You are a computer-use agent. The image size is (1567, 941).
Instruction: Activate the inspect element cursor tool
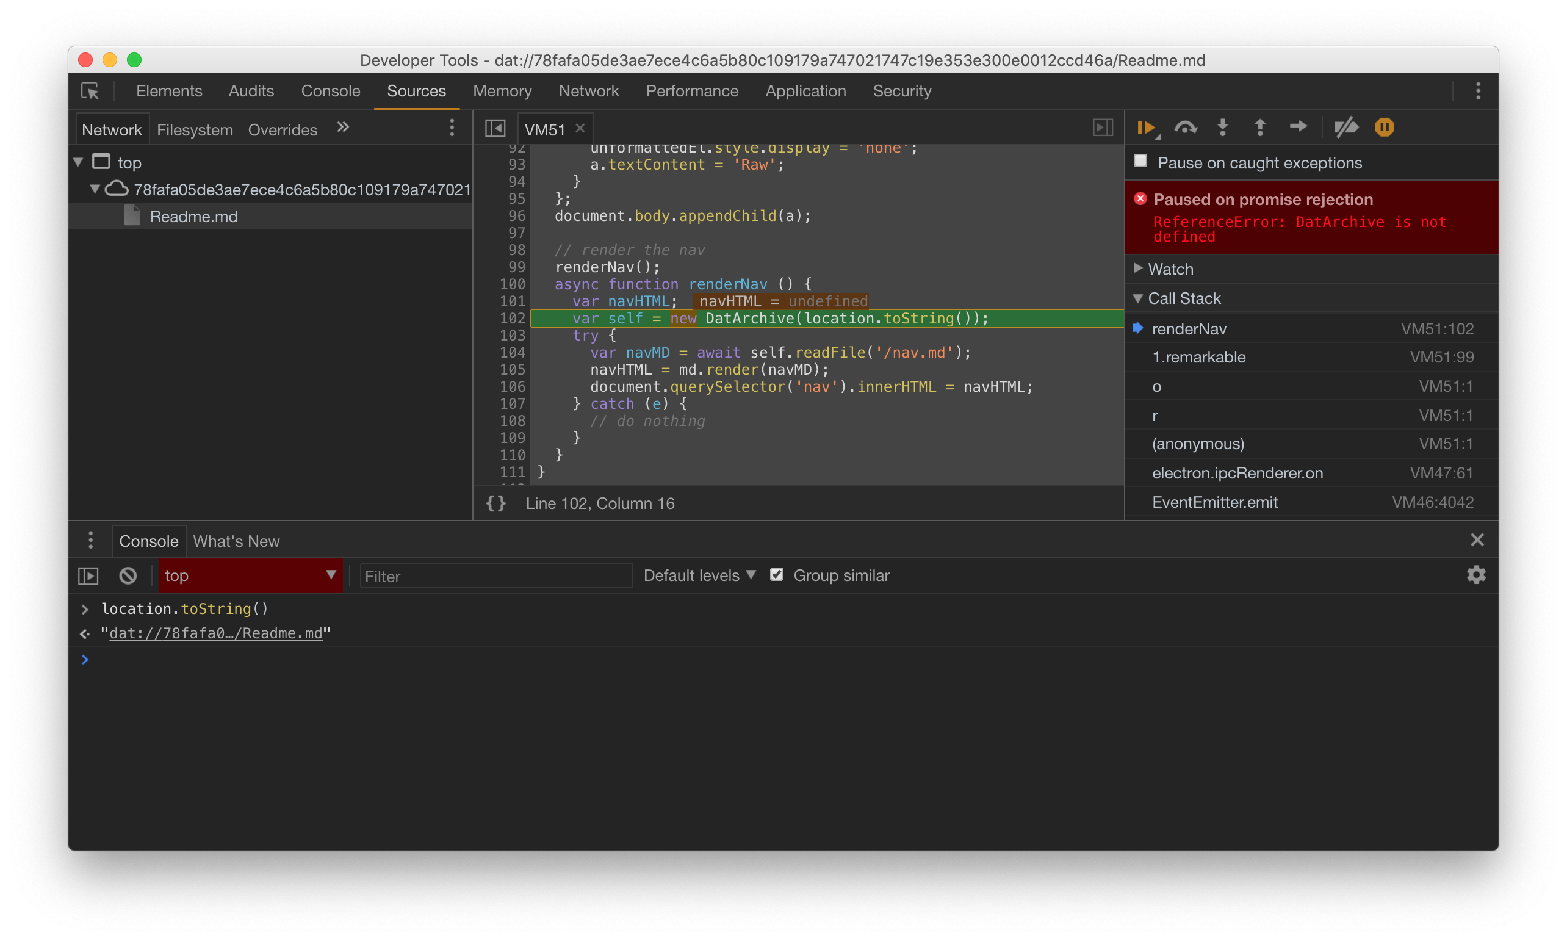point(89,91)
